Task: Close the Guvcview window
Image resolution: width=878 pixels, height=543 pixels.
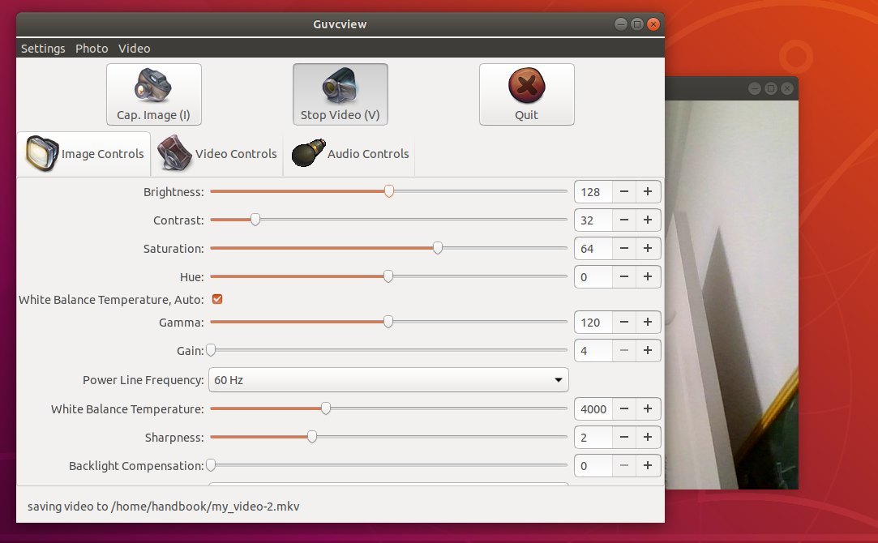Action: [x=653, y=24]
